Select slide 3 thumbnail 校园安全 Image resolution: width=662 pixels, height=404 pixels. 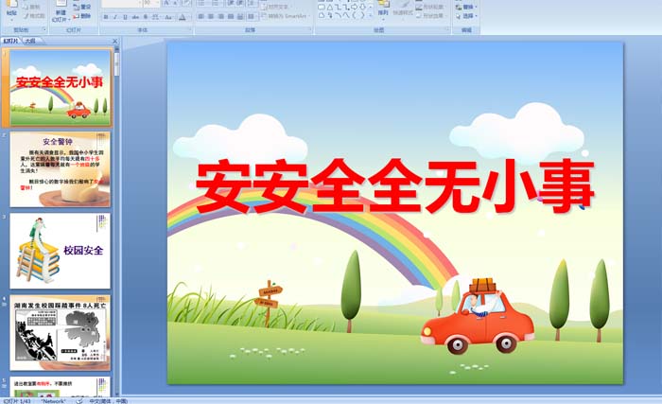[x=61, y=251]
